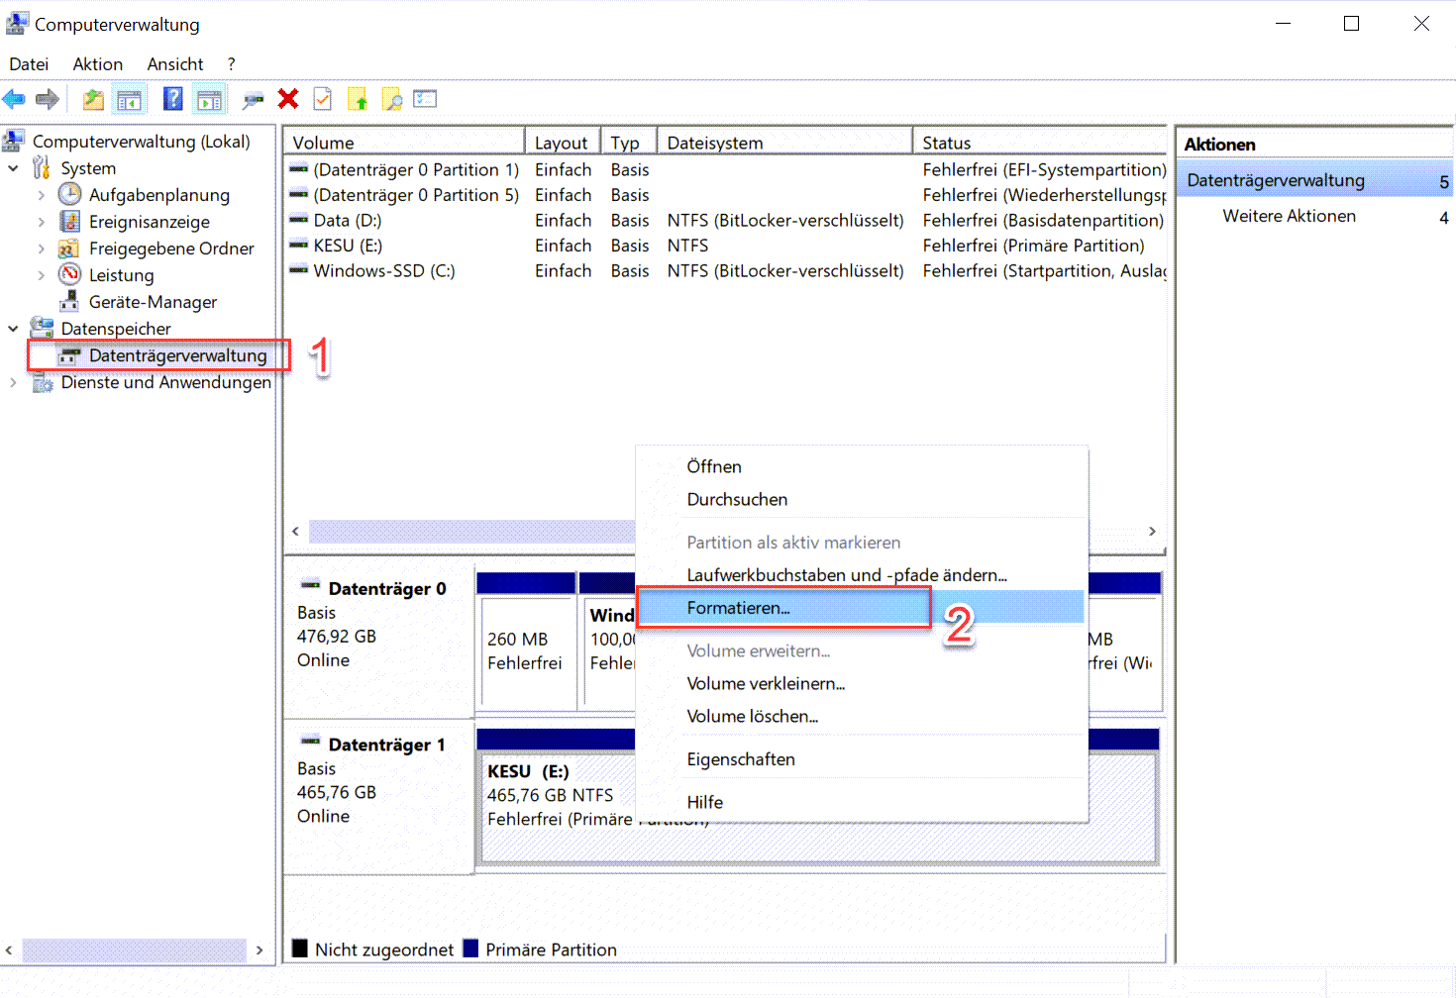
Task: Collapse the System tree node
Action: pyautogui.click(x=13, y=168)
